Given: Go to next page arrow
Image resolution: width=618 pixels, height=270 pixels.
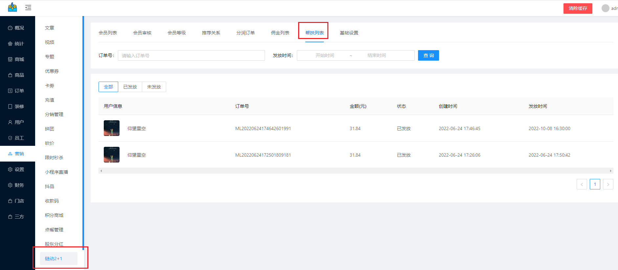Looking at the screenshot, I should pos(608,184).
